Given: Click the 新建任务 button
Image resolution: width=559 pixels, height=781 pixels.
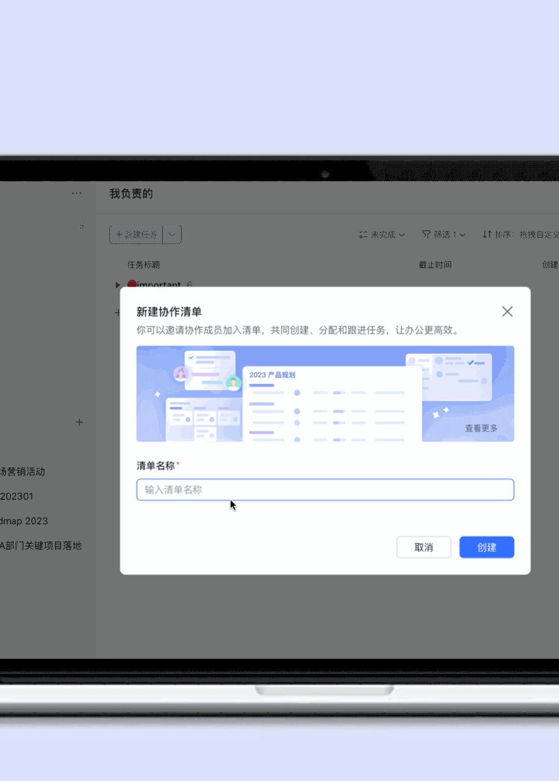Looking at the screenshot, I should tap(136, 234).
